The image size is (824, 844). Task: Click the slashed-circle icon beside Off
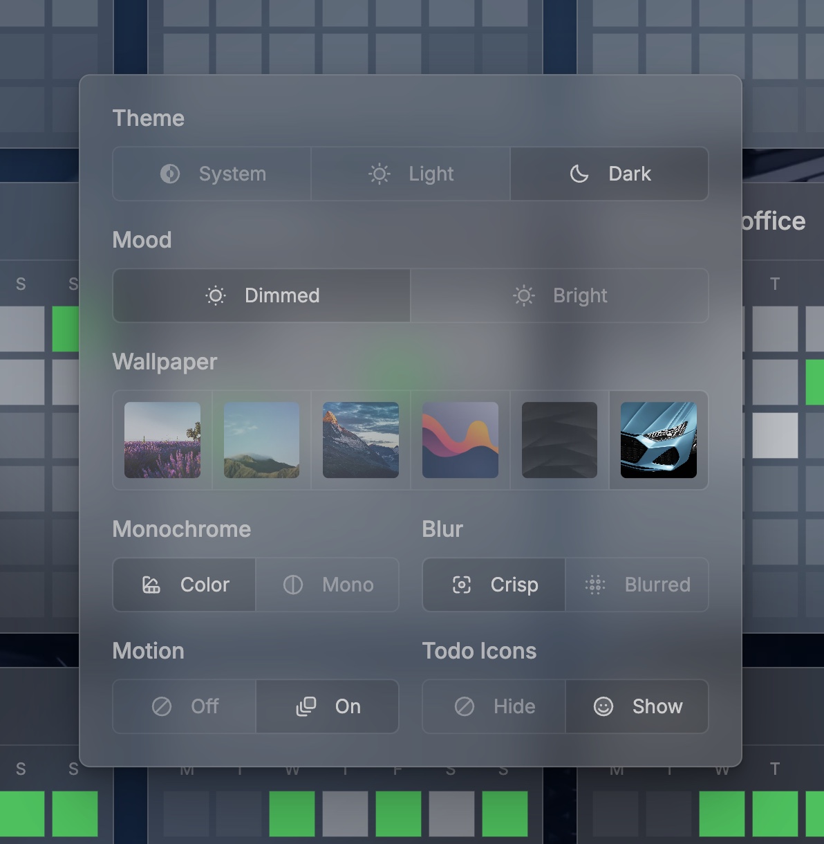click(162, 706)
